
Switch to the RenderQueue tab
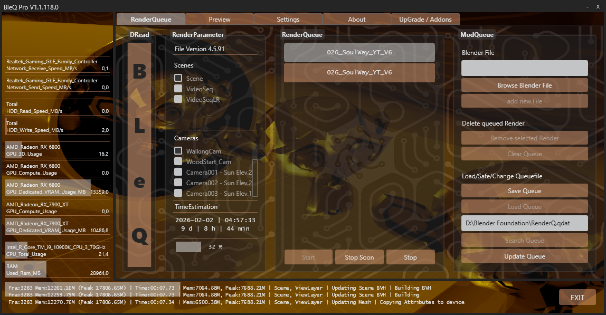click(151, 20)
